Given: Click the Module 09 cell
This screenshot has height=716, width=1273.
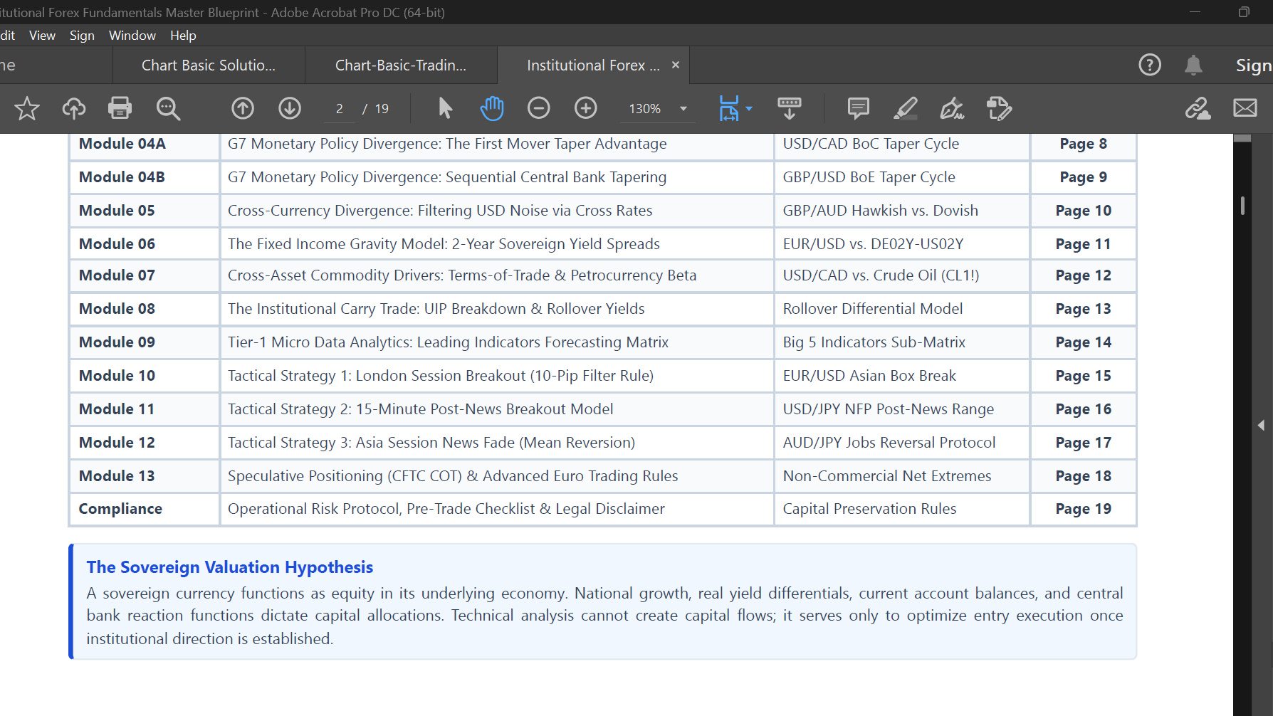Looking at the screenshot, I should coord(145,342).
